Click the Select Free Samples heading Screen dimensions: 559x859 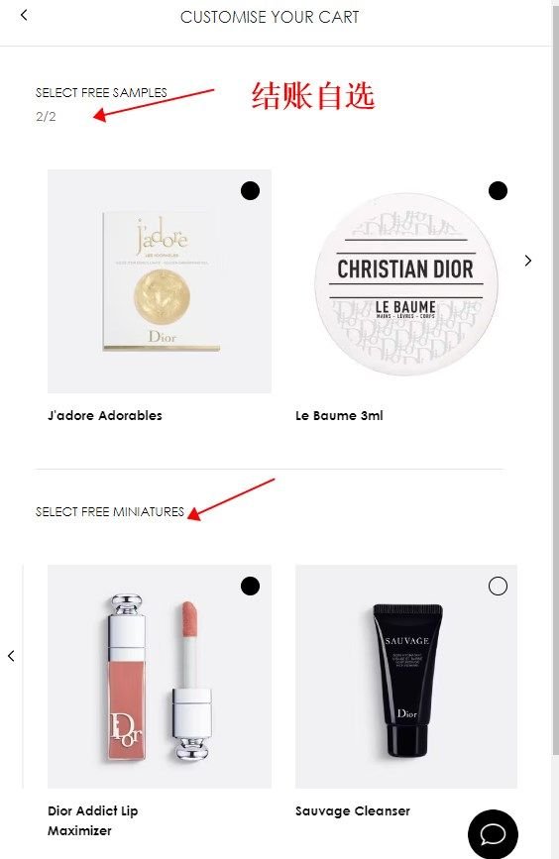101,92
